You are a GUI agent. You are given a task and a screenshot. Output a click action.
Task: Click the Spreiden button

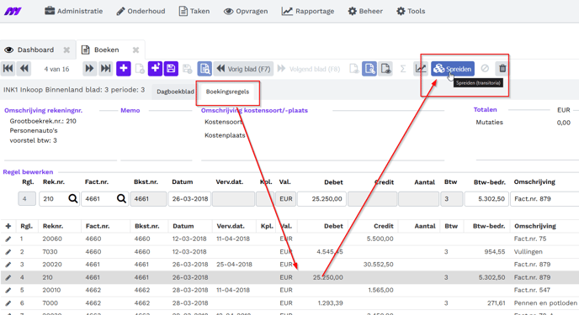(453, 69)
